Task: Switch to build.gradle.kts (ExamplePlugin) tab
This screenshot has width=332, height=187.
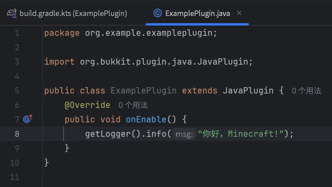Action: 67,13
